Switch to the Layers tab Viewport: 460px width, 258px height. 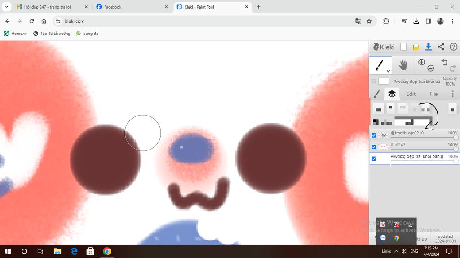[x=392, y=94]
